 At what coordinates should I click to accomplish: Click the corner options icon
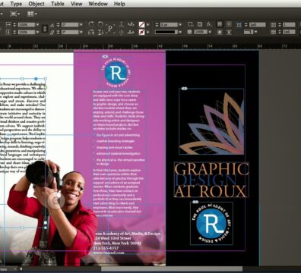(239, 25)
